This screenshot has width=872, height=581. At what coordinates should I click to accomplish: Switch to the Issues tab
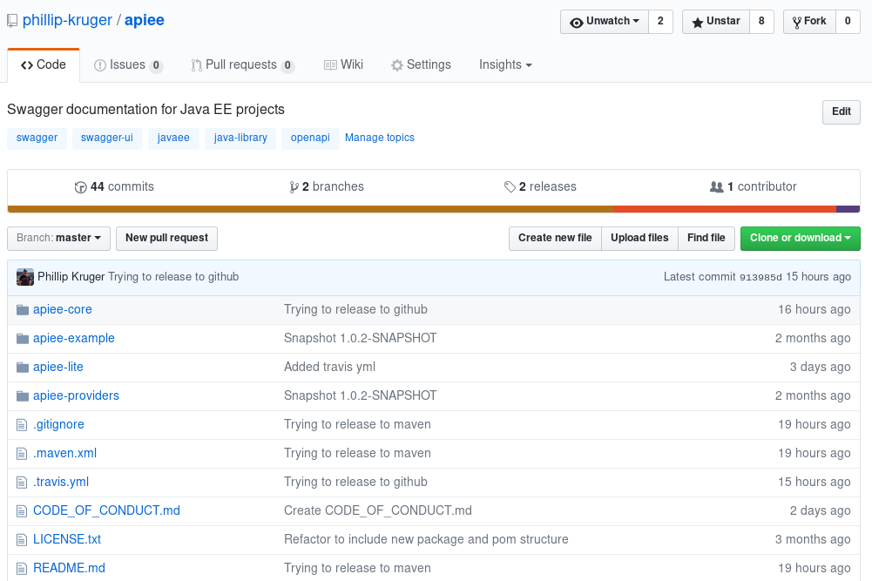click(x=127, y=65)
